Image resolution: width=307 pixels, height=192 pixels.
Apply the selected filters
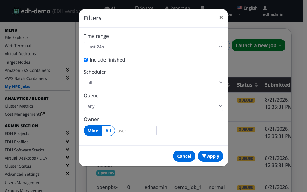point(210,156)
